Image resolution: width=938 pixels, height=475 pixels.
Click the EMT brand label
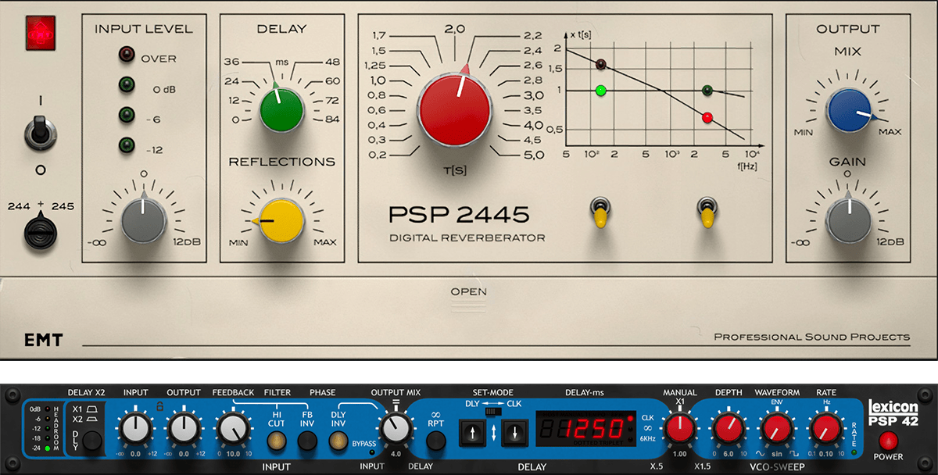tap(43, 340)
